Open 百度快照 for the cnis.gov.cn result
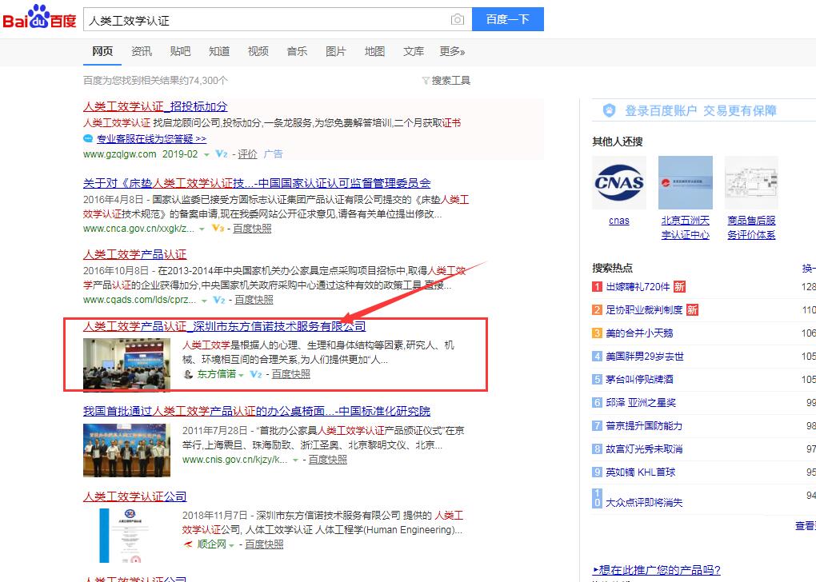Screen dimensions: 816x582 click(327, 460)
